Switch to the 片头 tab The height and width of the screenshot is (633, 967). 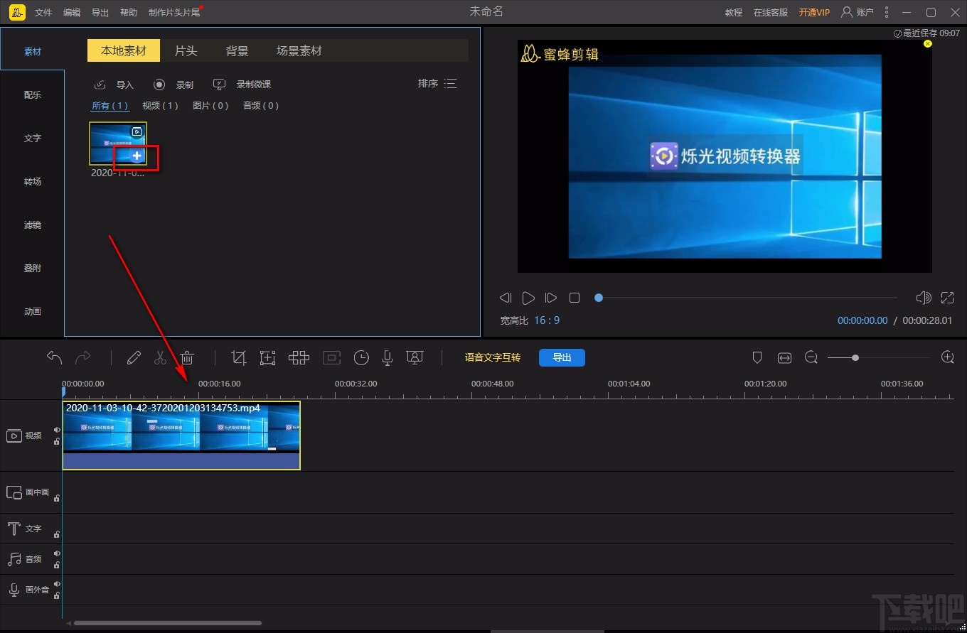[x=186, y=51]
